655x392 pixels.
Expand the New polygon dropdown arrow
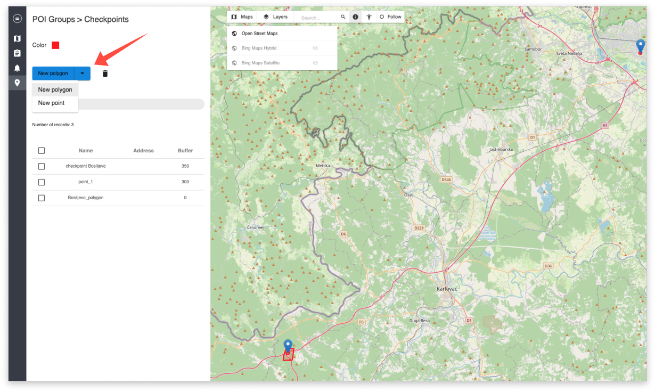tap(82, 73)
